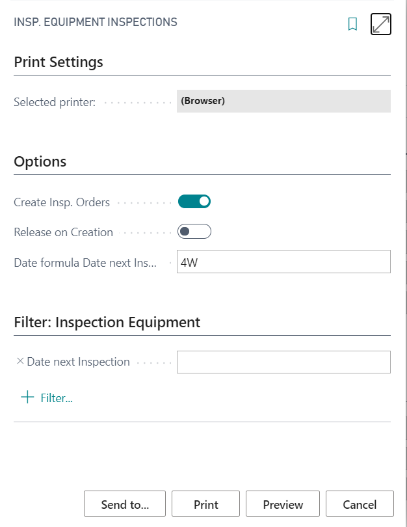
Task: Print the inspection report
Action: 206,504
